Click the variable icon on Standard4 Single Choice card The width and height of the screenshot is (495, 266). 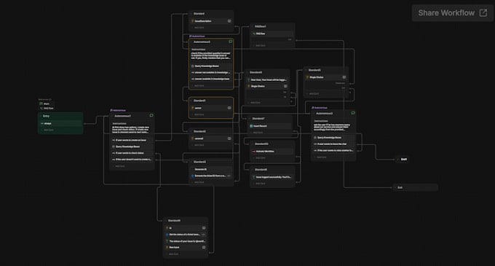285,86
